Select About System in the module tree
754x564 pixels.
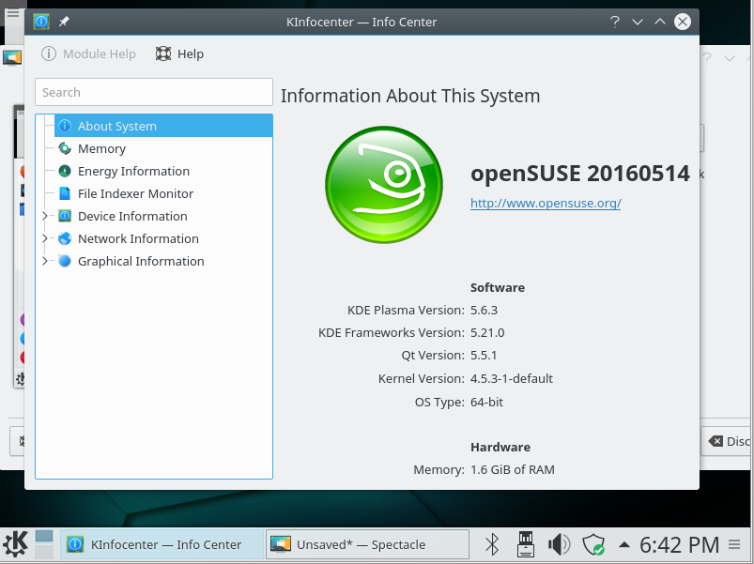163,126
